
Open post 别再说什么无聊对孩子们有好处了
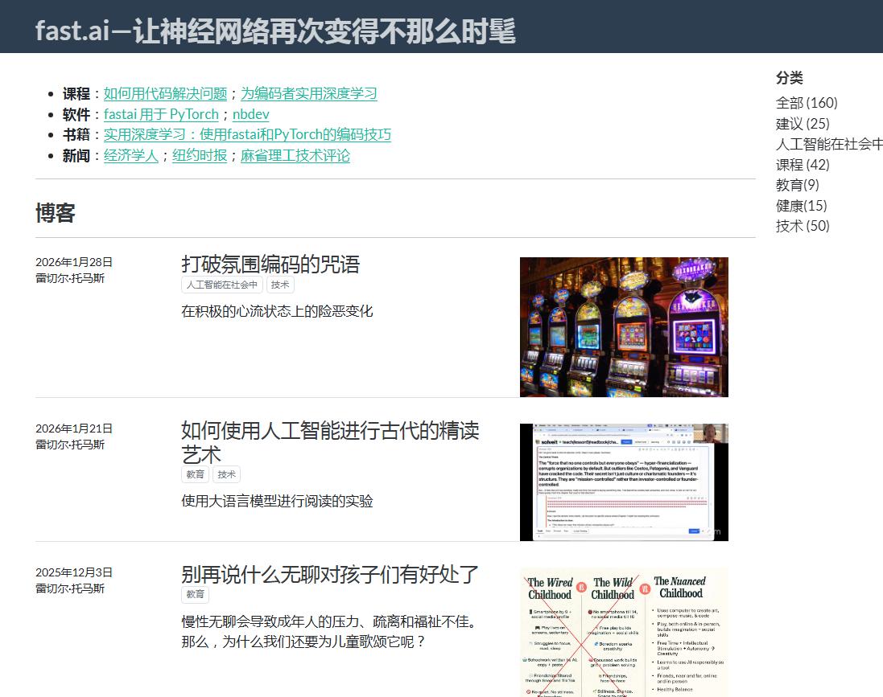pyautogui.click(x=330, y=574)
